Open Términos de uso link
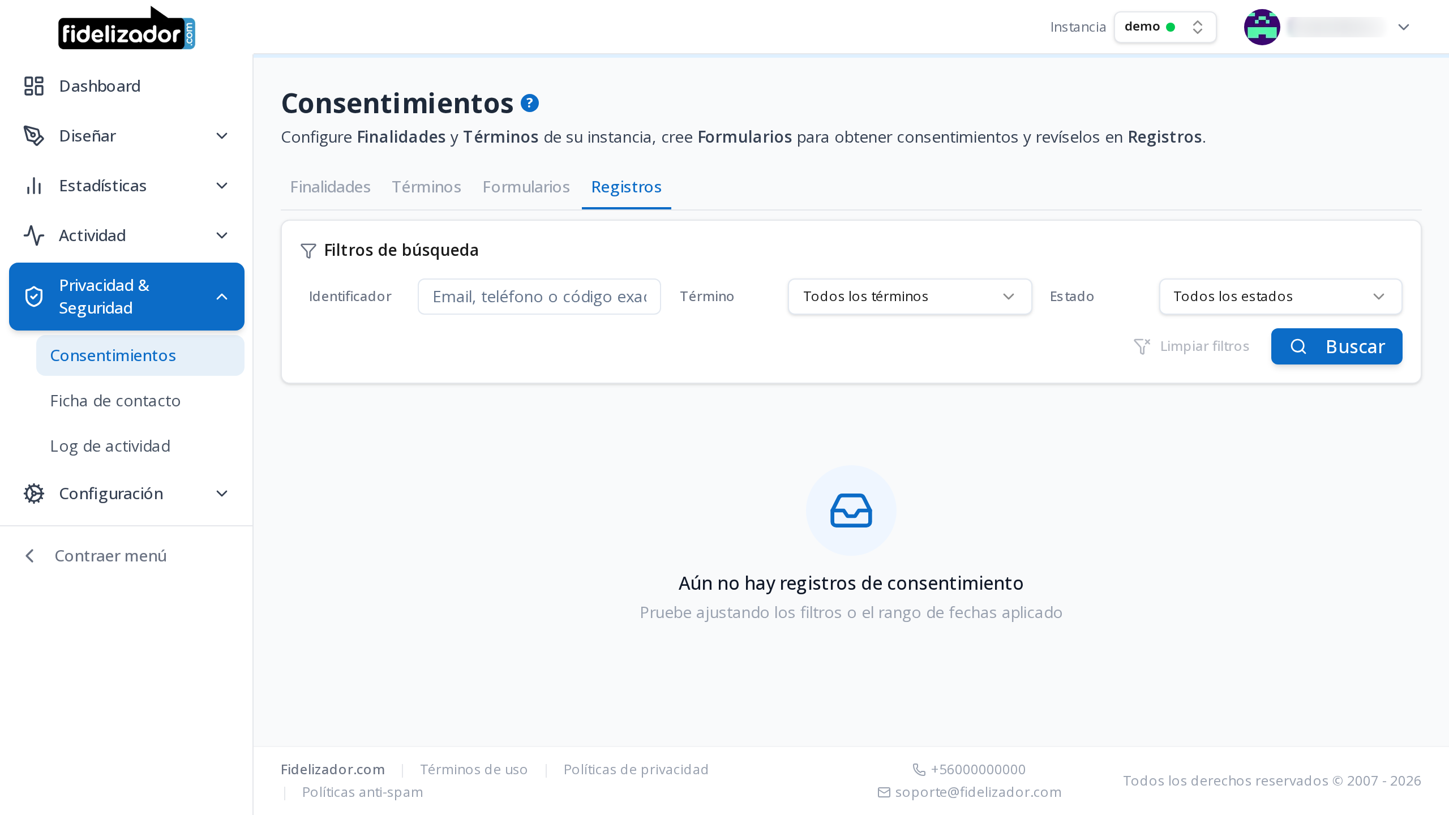Viewport: 1449px width, 815px height. click(474, 770)
